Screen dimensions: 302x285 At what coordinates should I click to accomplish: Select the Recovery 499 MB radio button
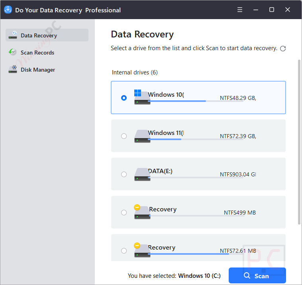click(x=124, y=213)
